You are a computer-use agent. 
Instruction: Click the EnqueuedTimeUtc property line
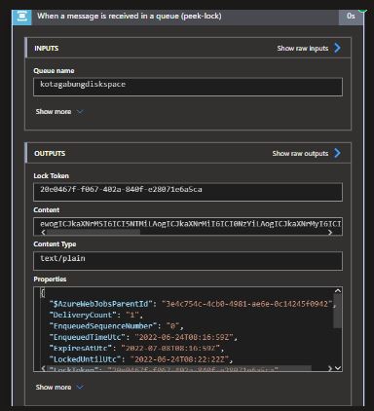click(143, 337)
